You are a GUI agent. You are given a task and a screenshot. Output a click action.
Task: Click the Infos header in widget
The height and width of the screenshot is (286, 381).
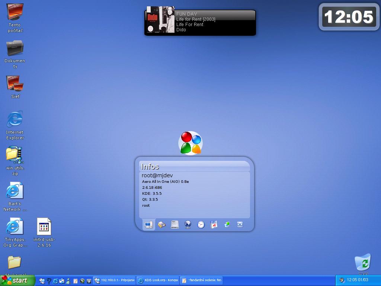(x=150, y=166)
